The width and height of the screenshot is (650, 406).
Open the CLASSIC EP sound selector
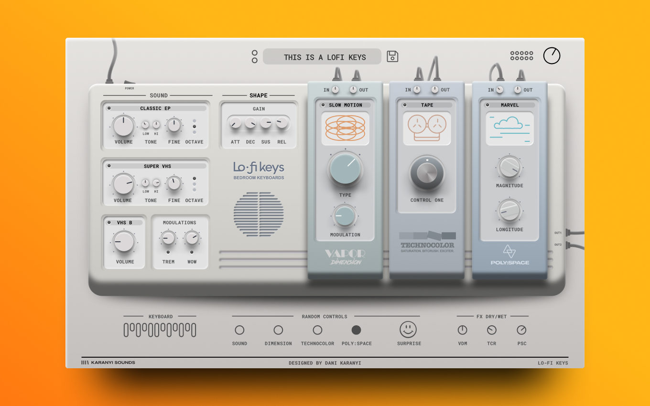(x=156, y=108)
